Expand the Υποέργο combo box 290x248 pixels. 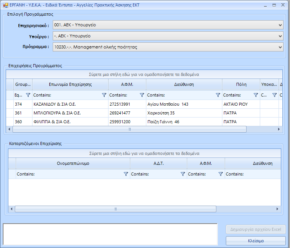[280, 36]
